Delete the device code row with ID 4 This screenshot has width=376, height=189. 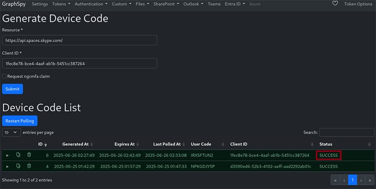coord(29,166)
